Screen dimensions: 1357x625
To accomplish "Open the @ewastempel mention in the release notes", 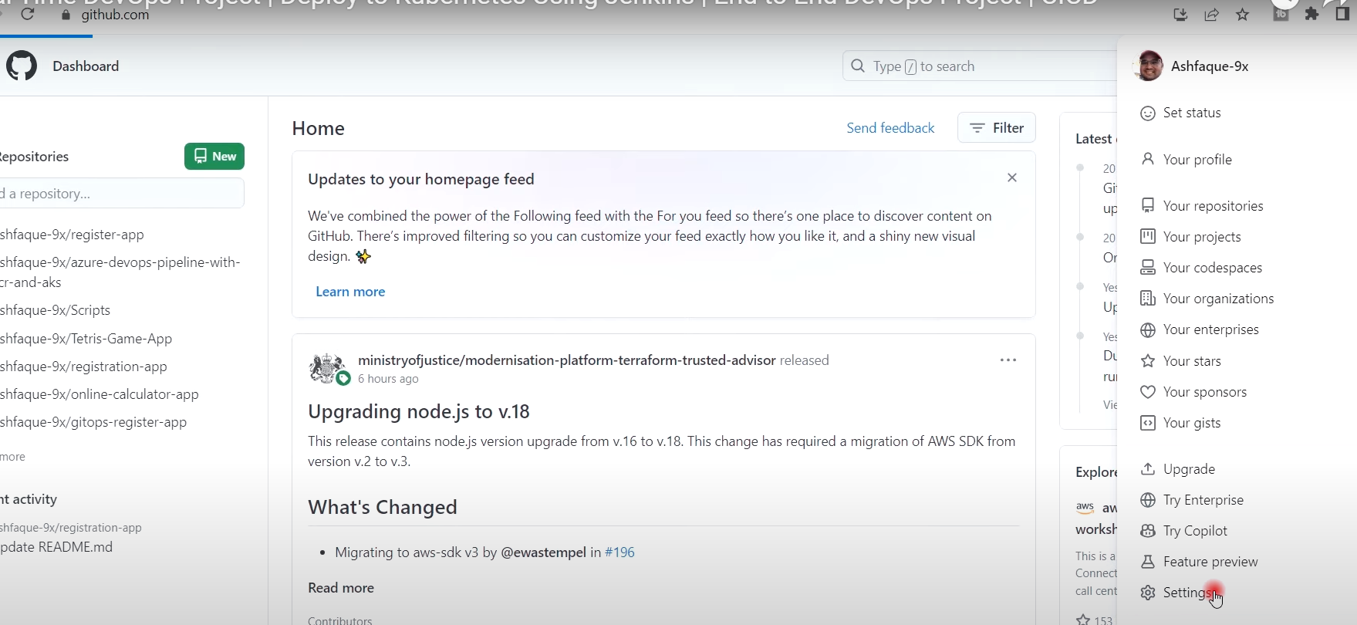I will point(543,552).
